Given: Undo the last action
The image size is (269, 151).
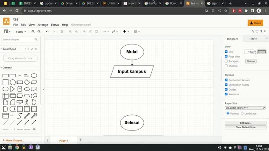Looking at the screenshot, I should pos(47,31).
